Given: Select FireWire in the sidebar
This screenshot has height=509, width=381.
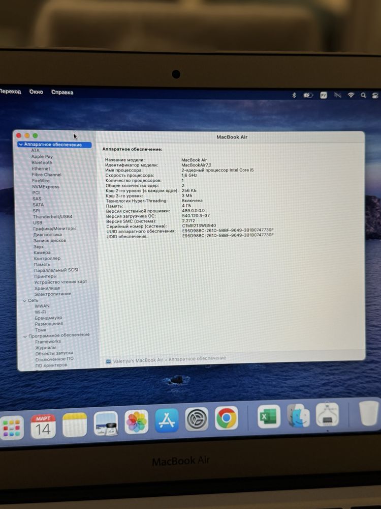Looking at the screenshot, I should pos(41,181).
